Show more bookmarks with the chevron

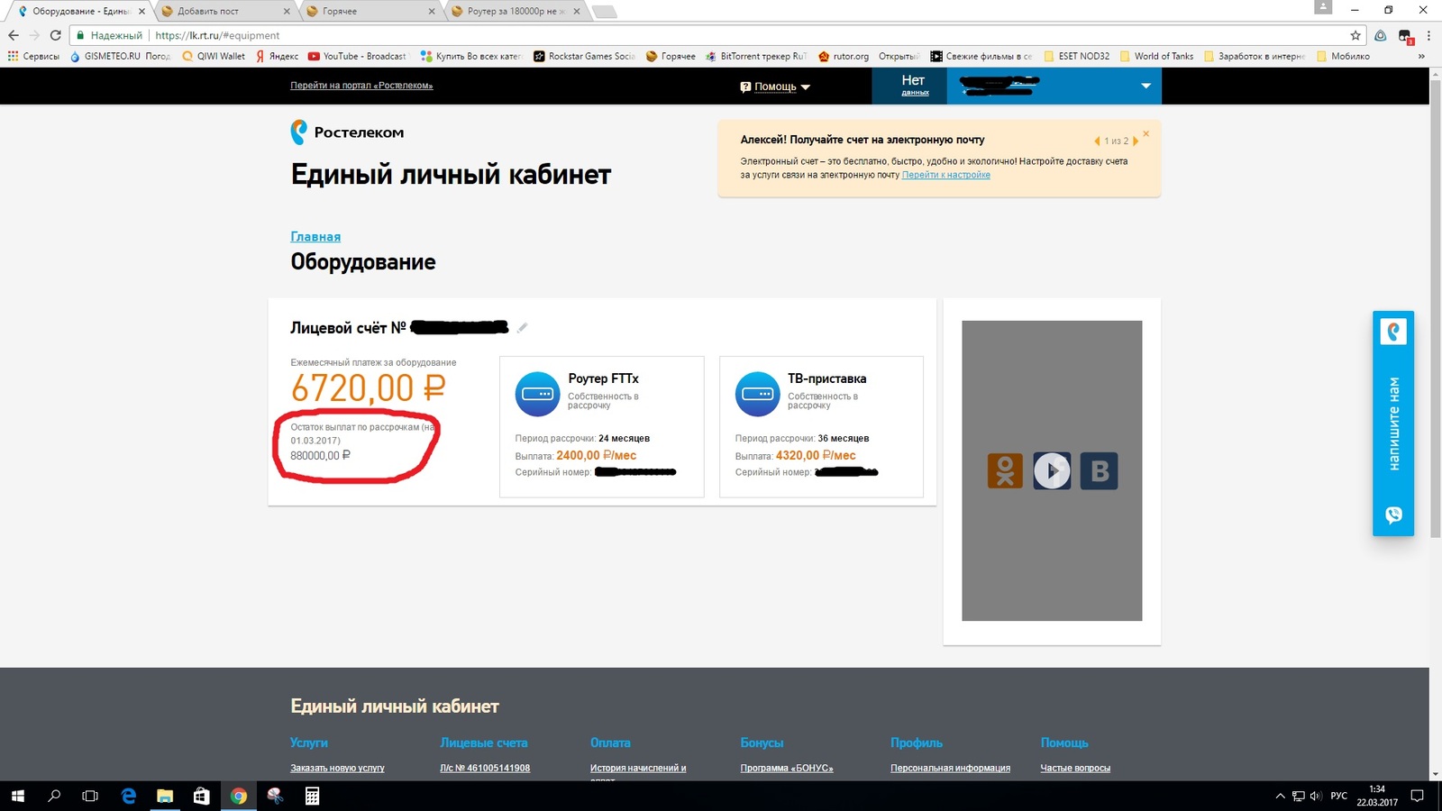tap(1421, 56)
